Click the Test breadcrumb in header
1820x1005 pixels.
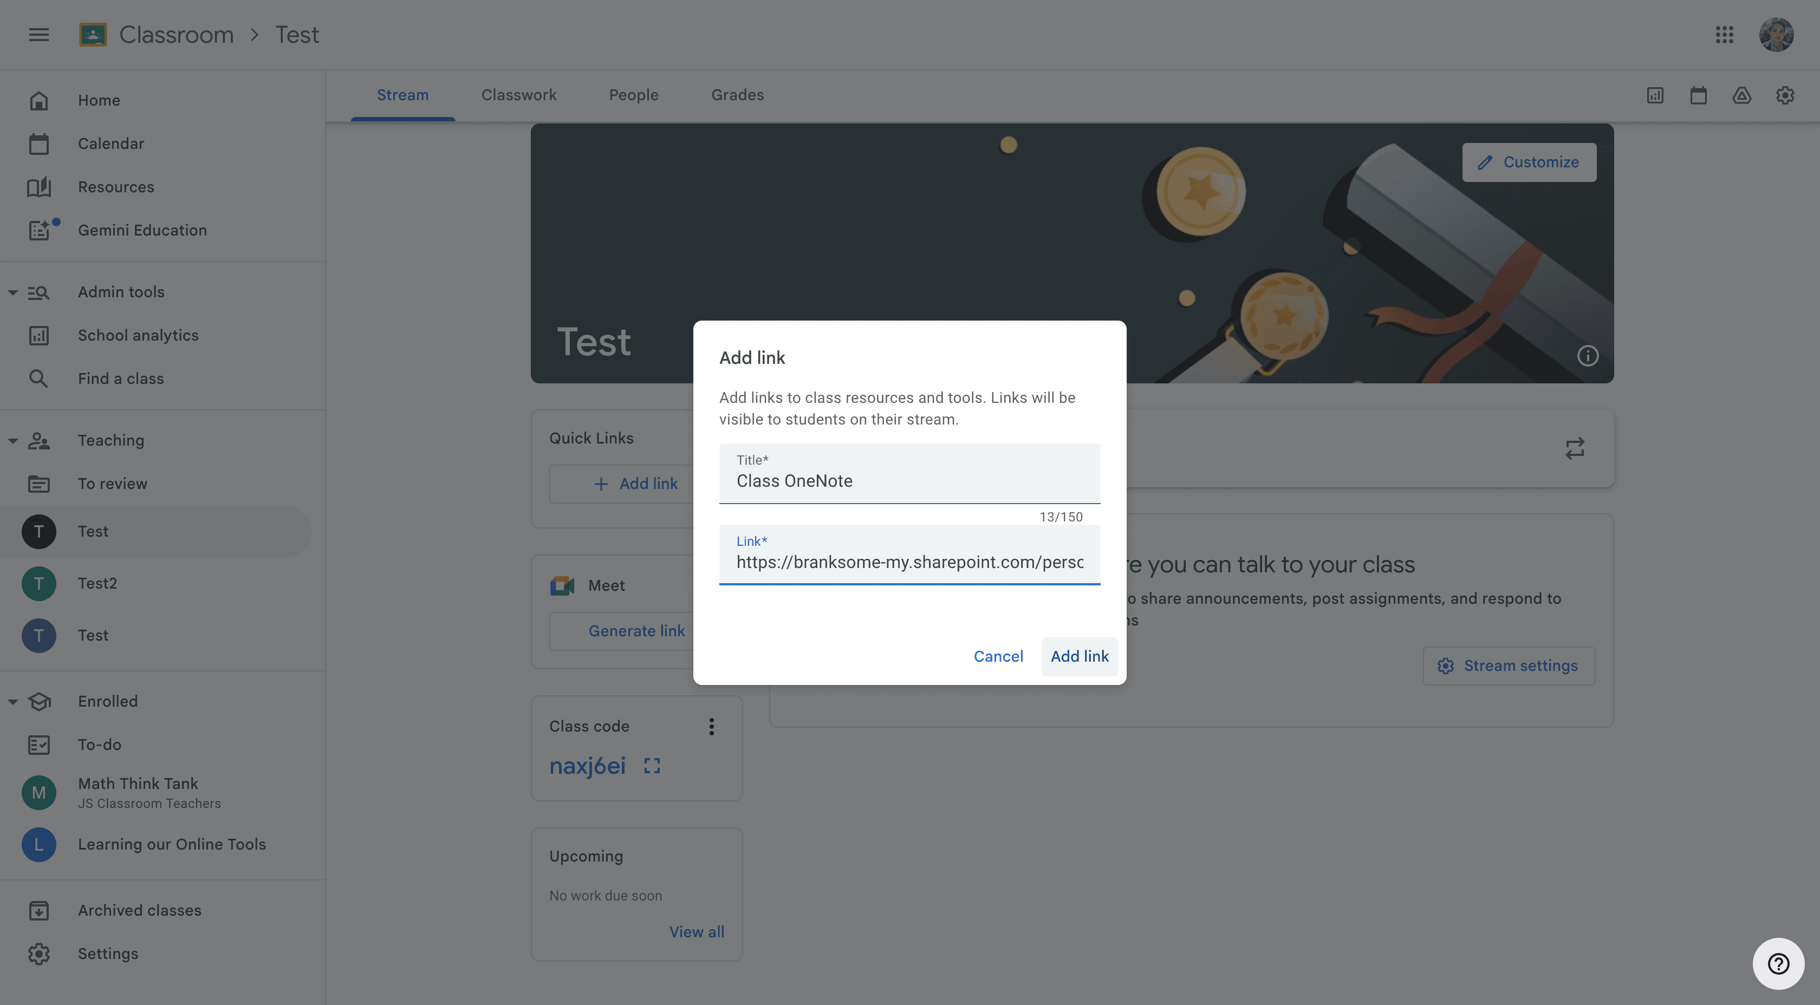coord(297,35)
